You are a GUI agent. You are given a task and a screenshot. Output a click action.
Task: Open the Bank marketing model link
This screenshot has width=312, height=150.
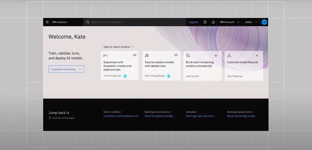coord(241,116)
